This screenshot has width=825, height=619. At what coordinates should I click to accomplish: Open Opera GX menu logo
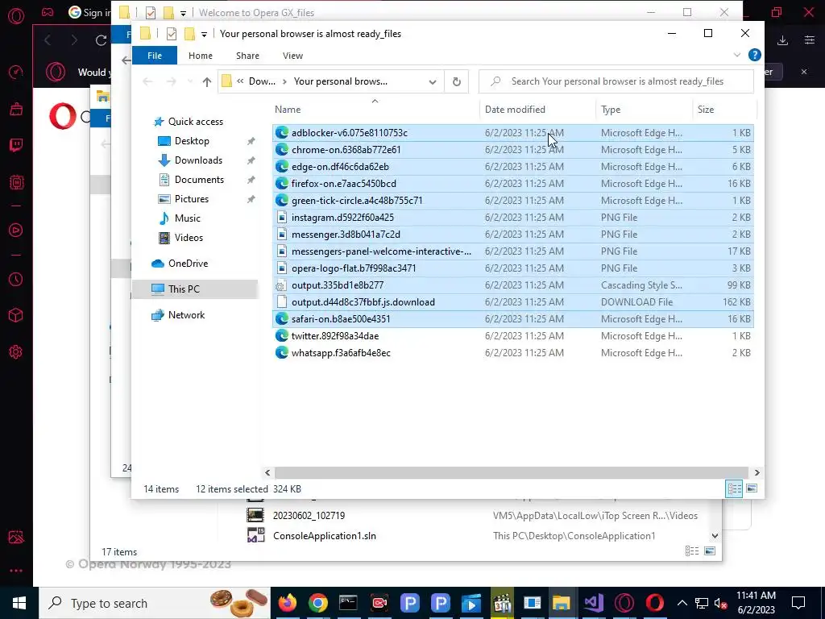coord(16,15)
